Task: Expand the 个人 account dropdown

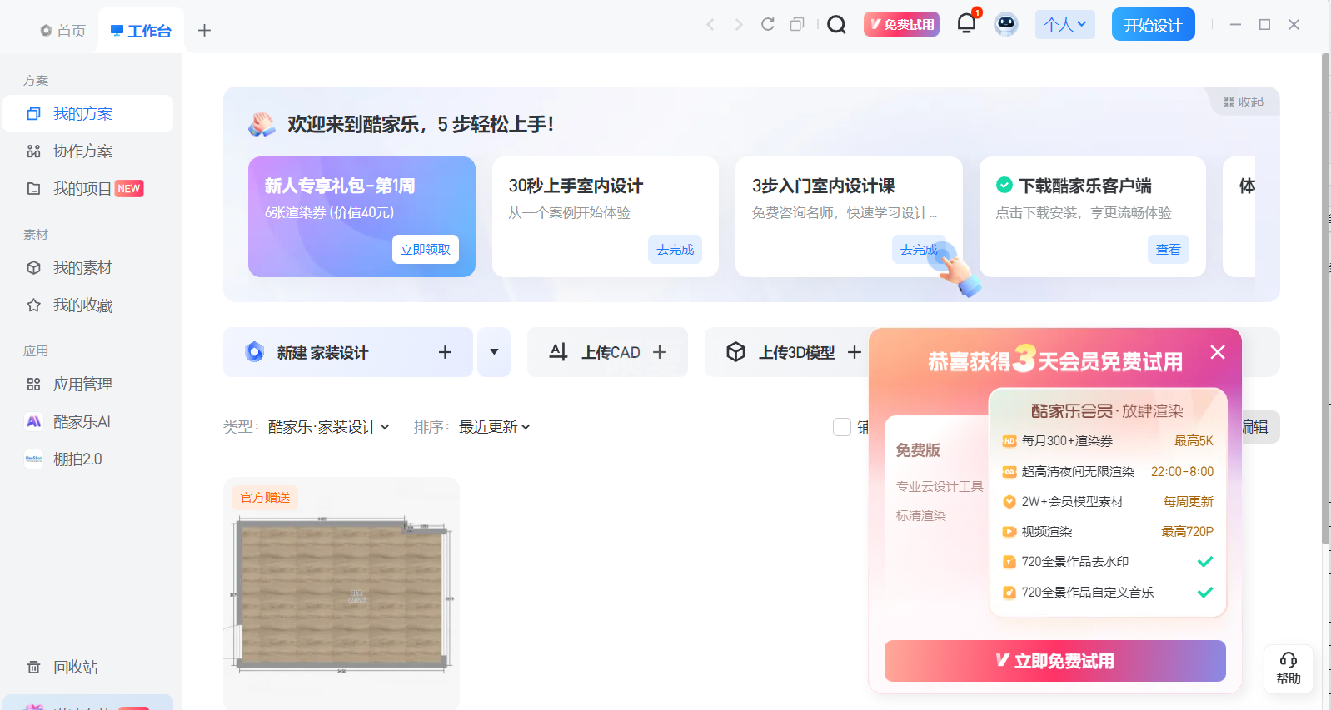Action: (1065, 24)
